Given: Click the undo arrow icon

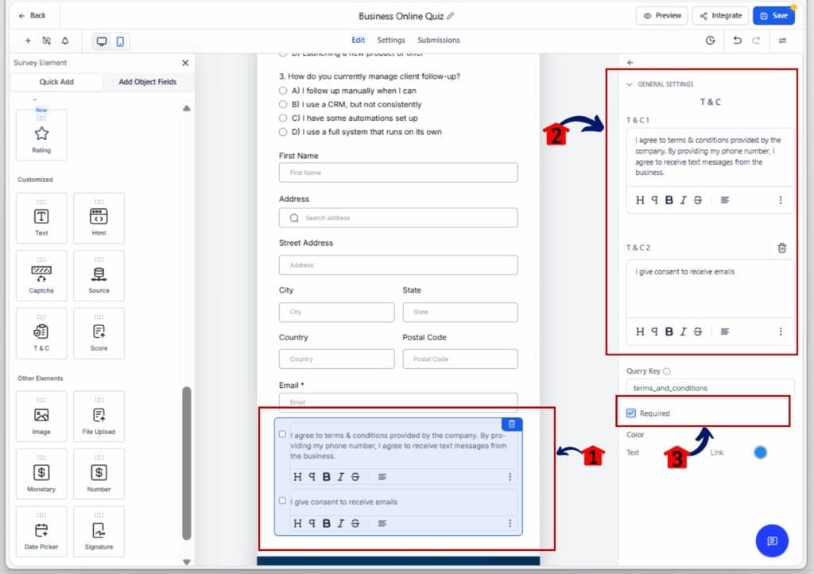Looking at the screenshot, I should point(737,41).
